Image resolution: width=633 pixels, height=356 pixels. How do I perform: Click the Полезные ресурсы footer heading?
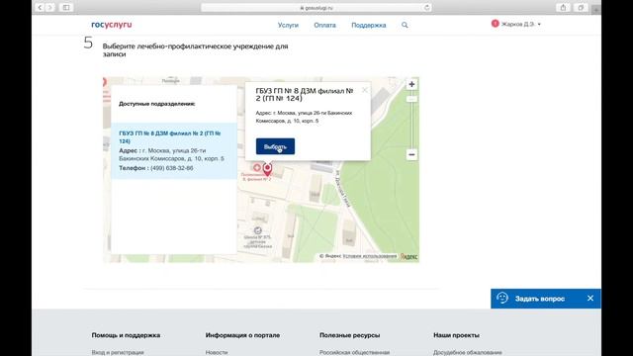point(349,335)
